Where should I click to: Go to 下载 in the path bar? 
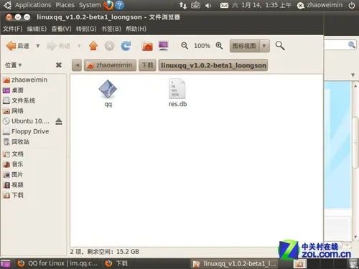147,65
